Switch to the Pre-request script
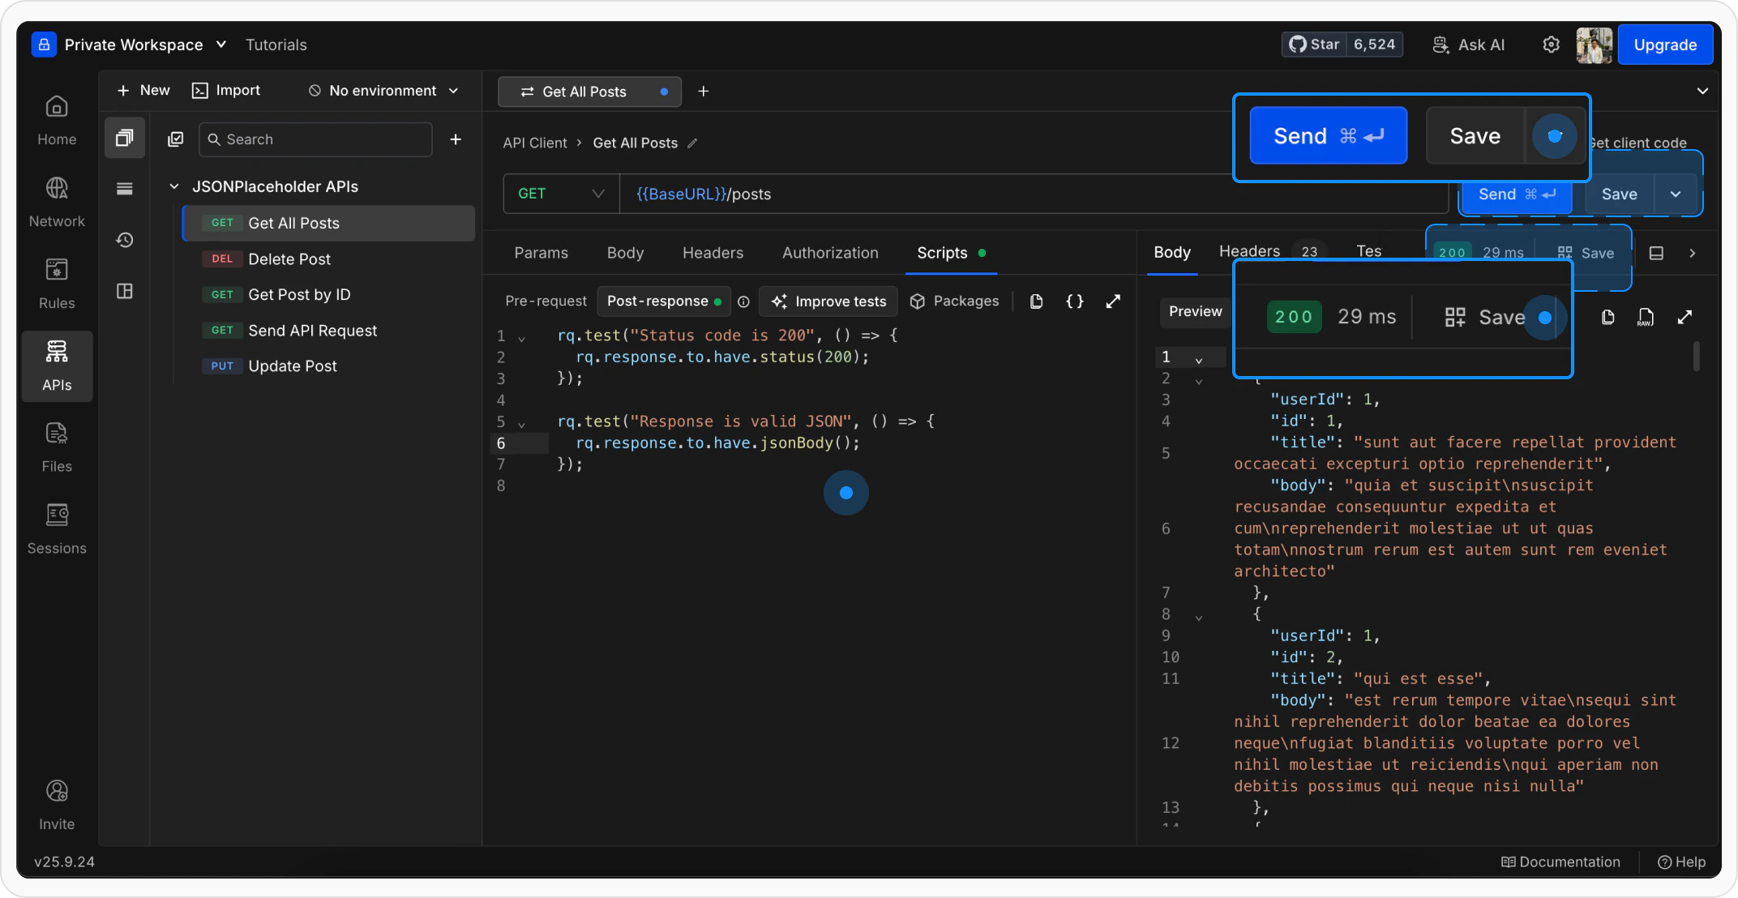 pyautogui.click(x=546, y=301)
